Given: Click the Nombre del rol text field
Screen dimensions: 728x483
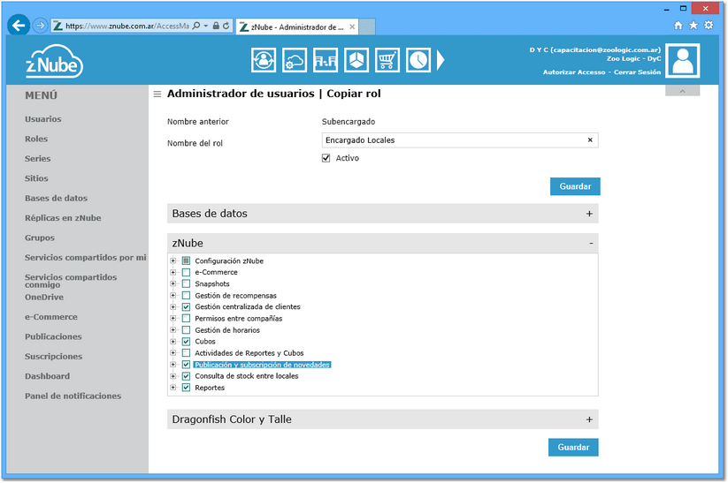Looking at the screenshot, I should coord(460,140).
